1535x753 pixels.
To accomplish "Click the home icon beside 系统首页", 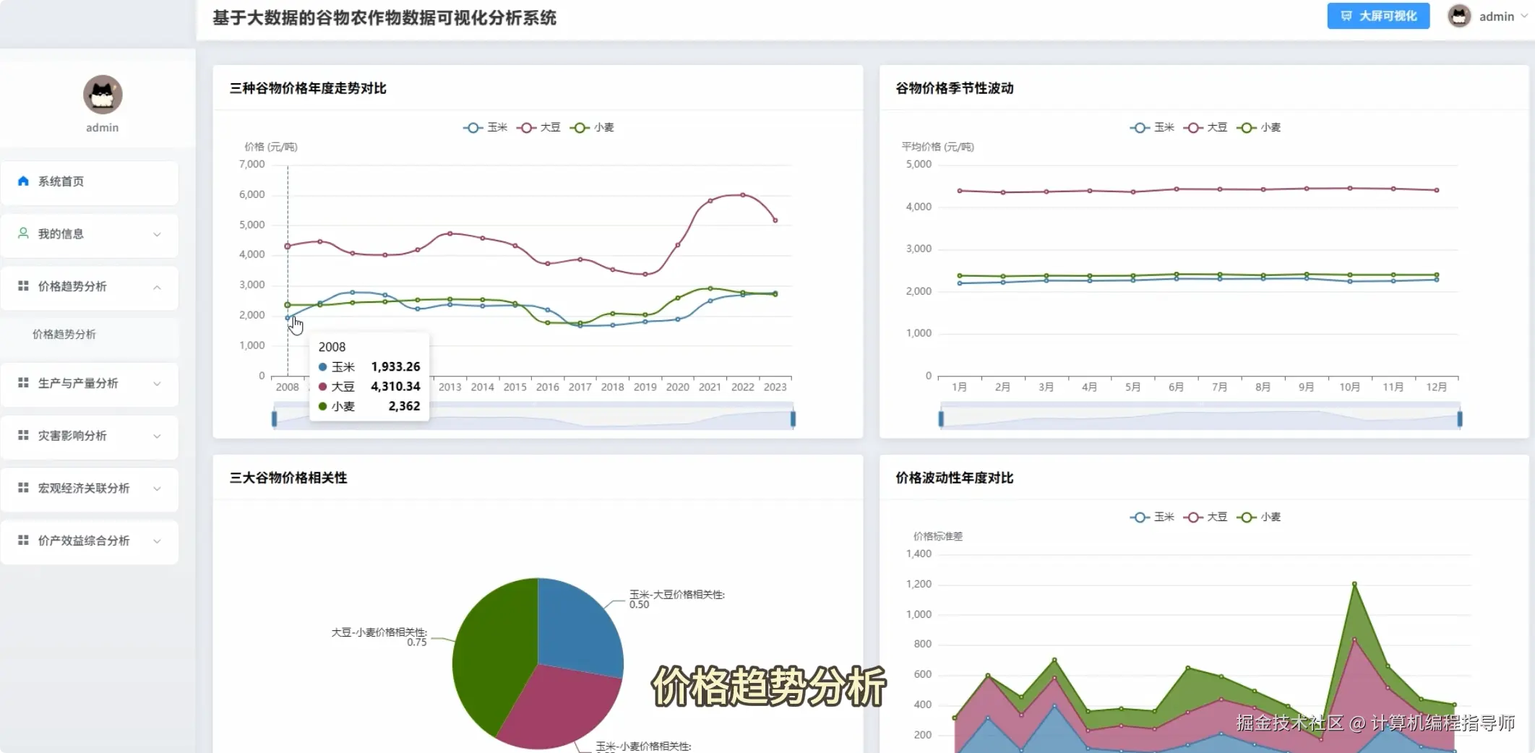I will pyautogui.click(x=22, y=180).
